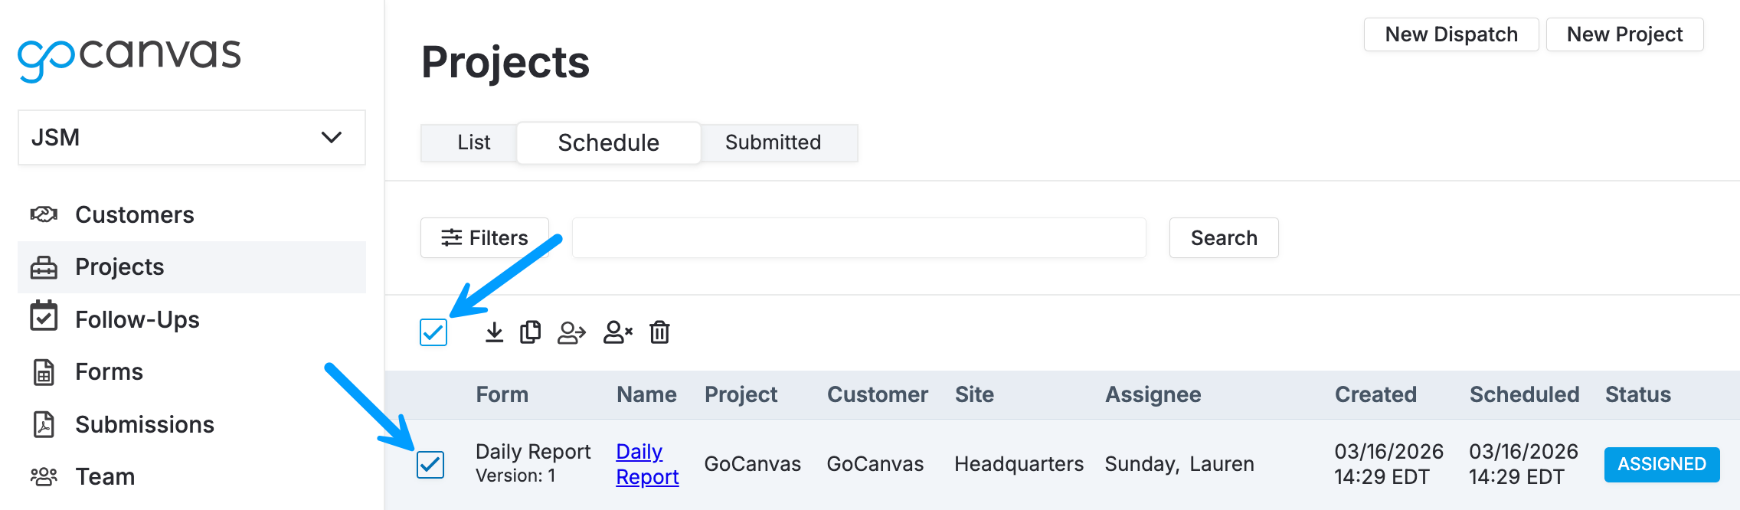Click the ASSIGNED status badge
This screenshot has width=1740, height=510.
(1662, 465)
